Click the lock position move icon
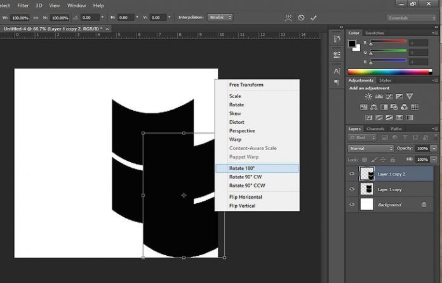Image resolution: width=442 pixels, height=283 pixels. [384, 160]
